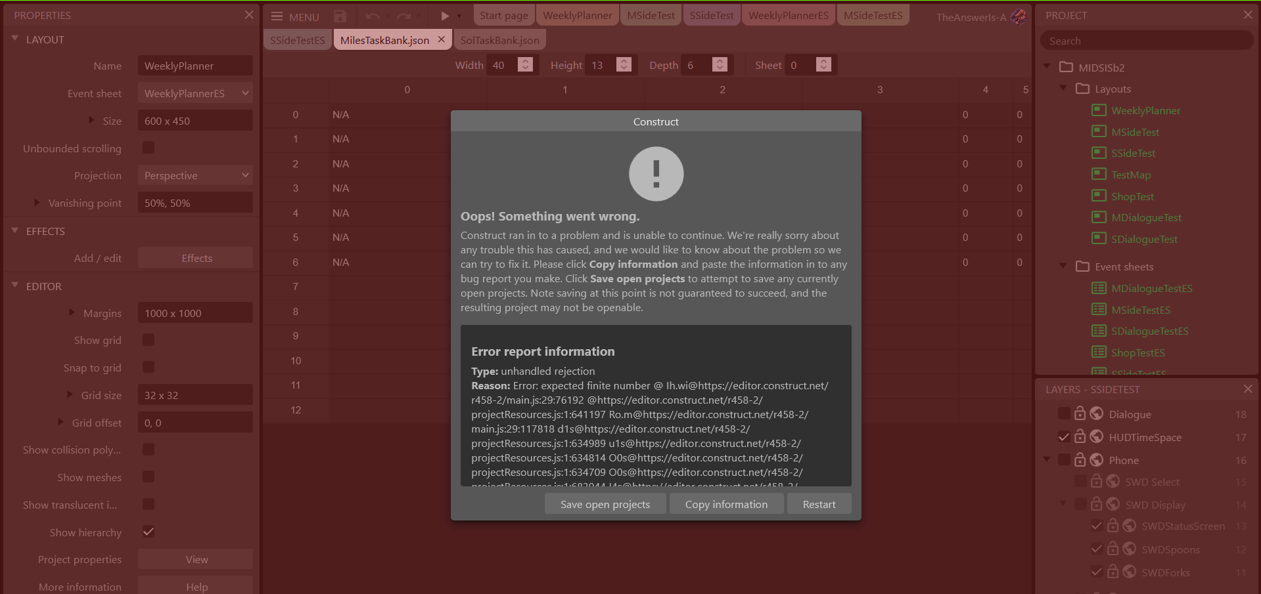Toggle visibility of the SWDSpoons layer
The height and width of the screenshot is (594, 1261).
pyautogui.click(x=1096, y=549)
